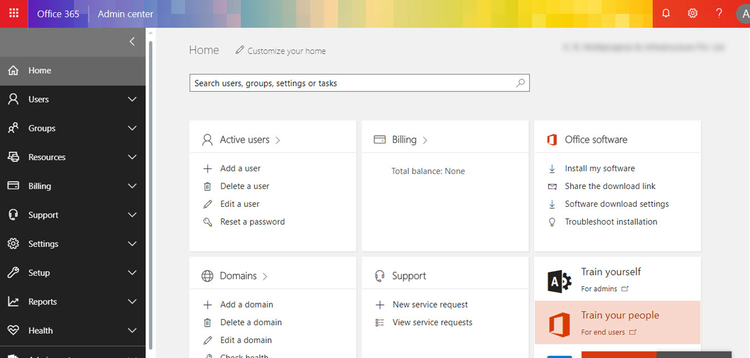Click the Setup wrench icon in sidebar
Viewport: 750px width, 358px height.
click(x=13, y=273)
